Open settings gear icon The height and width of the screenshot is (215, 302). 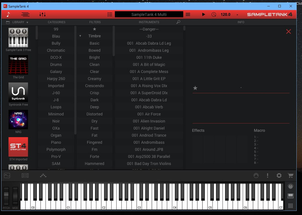coord(279,175)
